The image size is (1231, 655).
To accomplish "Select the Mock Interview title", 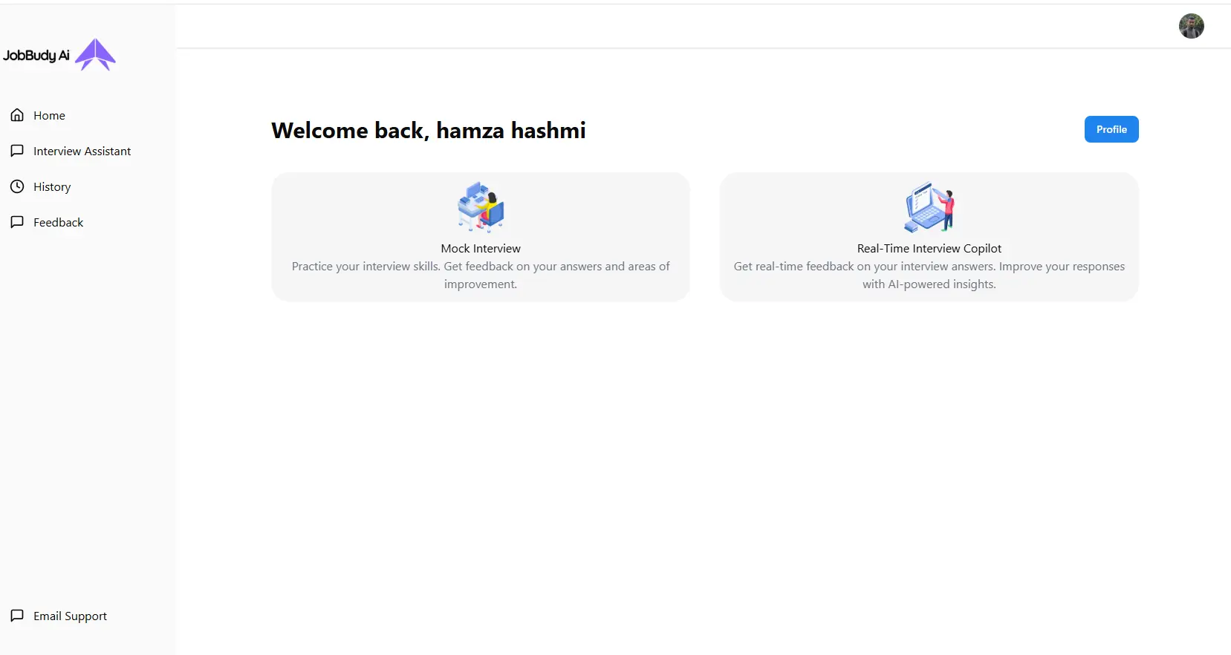I will 481,249.
